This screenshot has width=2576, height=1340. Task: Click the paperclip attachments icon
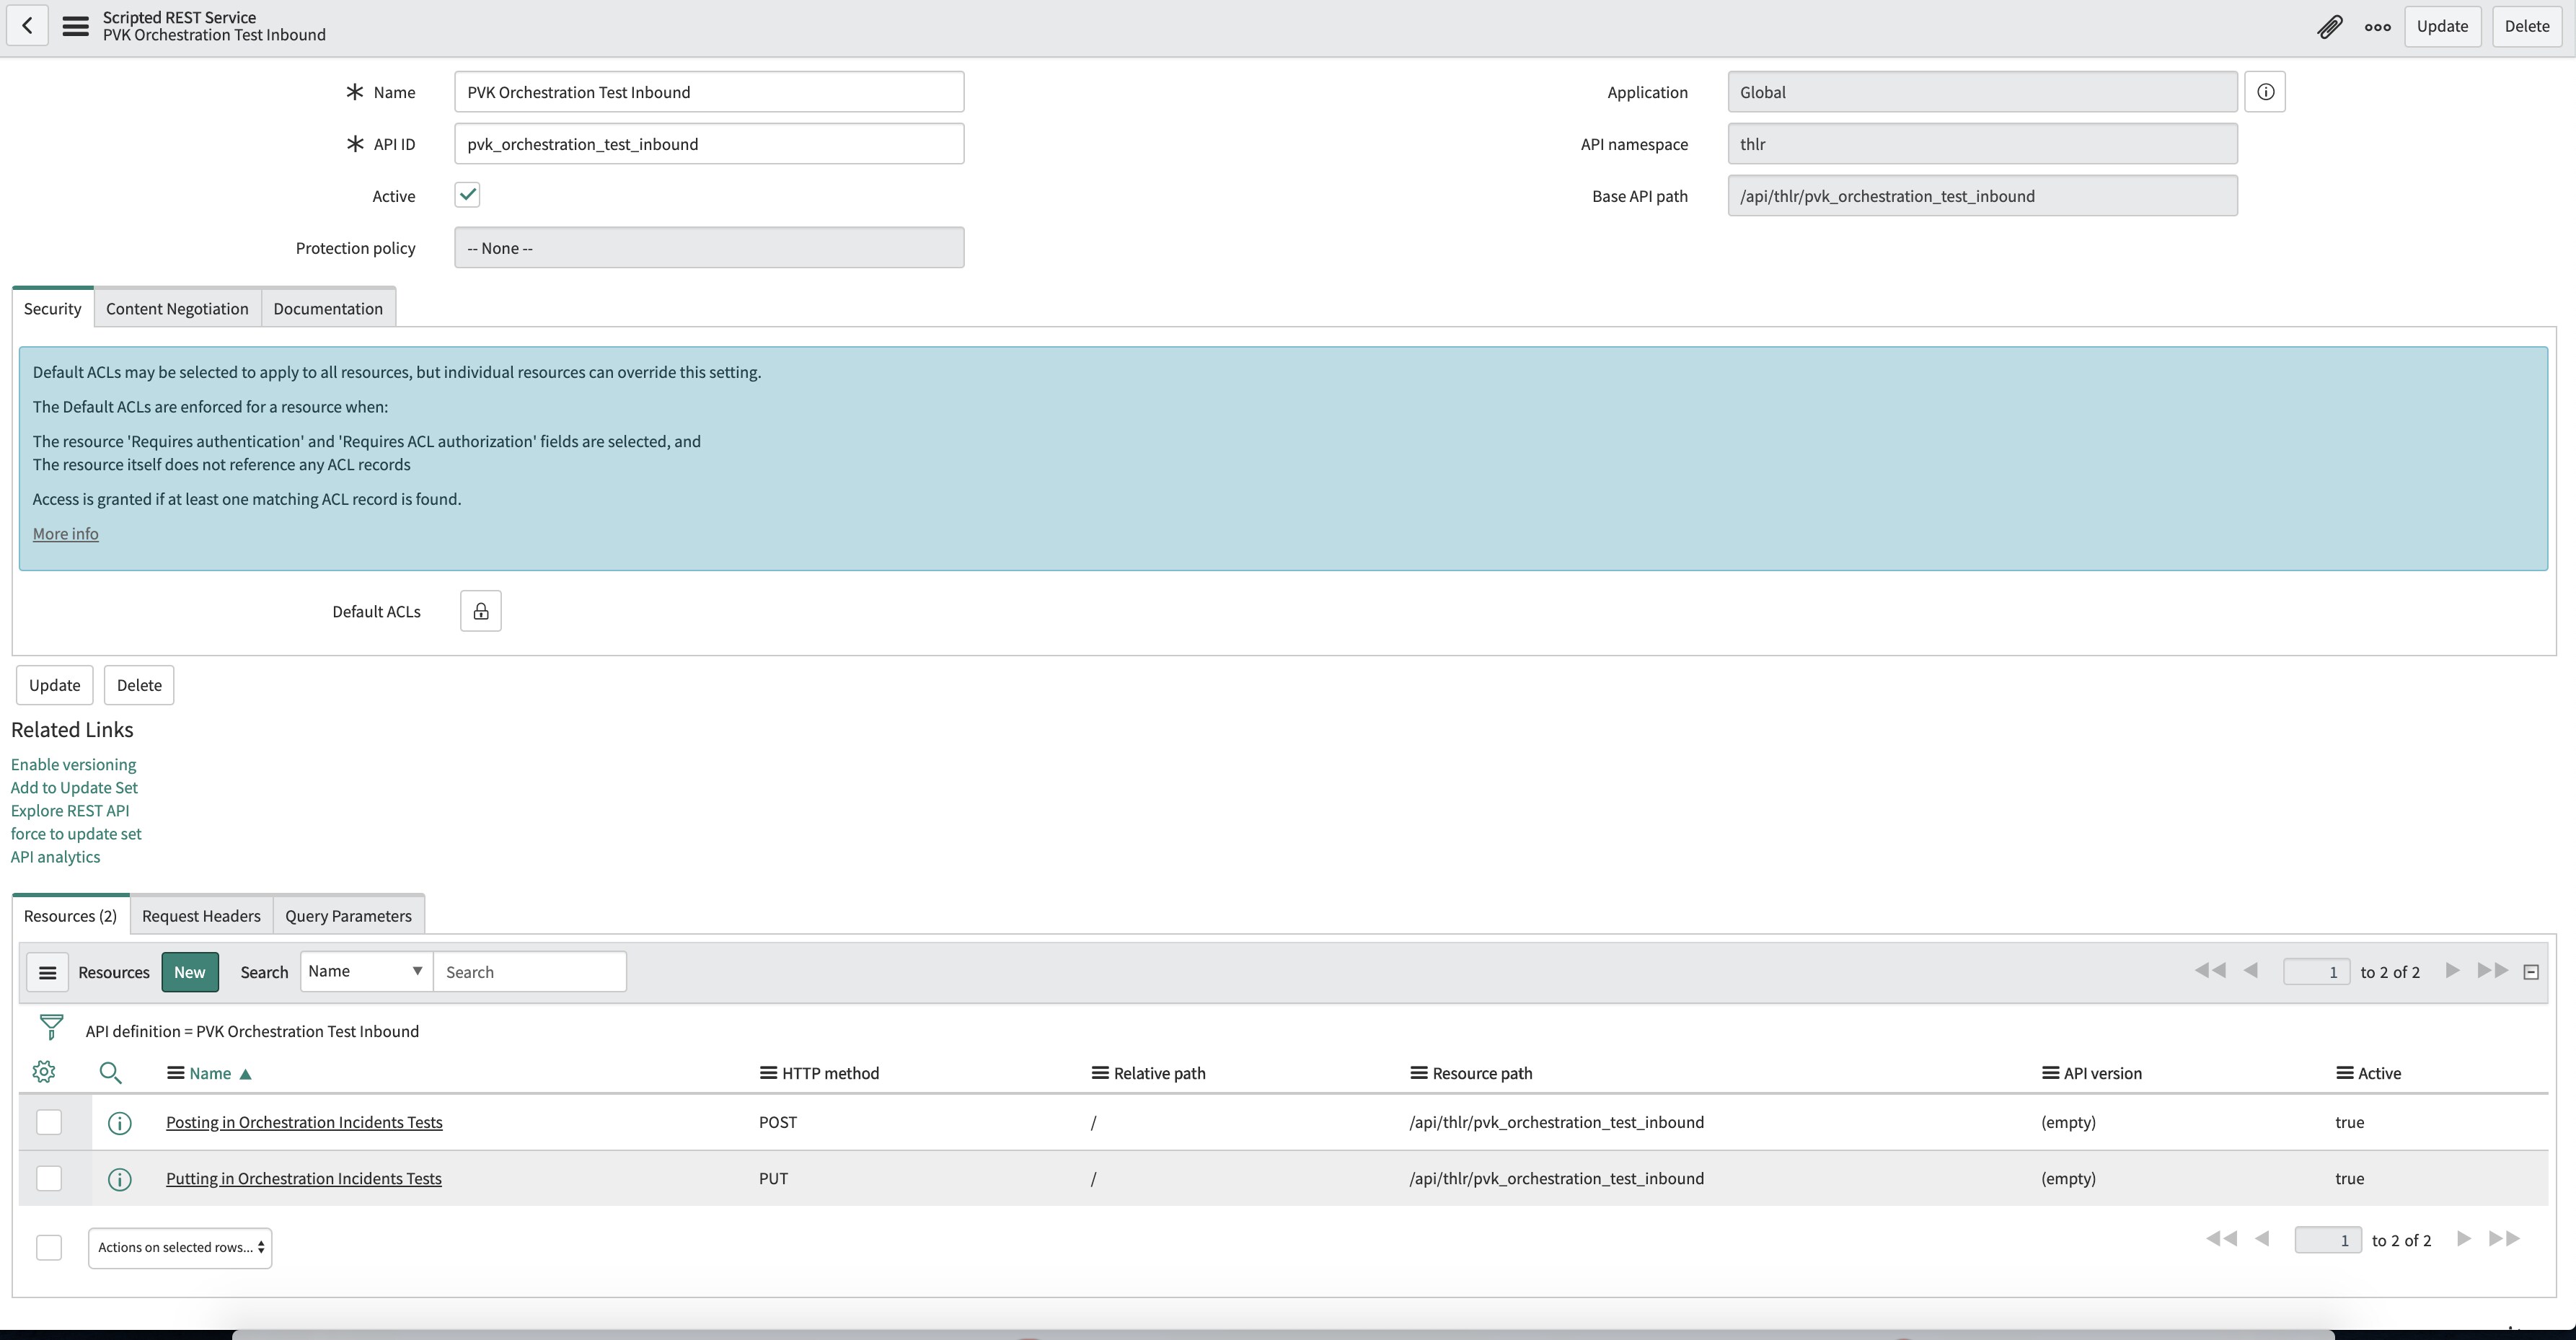click(2329, 27)
